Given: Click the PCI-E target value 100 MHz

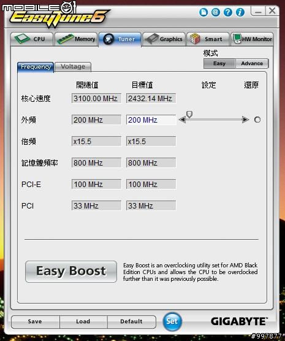Looking at the screenshot, I should [151, 184].
